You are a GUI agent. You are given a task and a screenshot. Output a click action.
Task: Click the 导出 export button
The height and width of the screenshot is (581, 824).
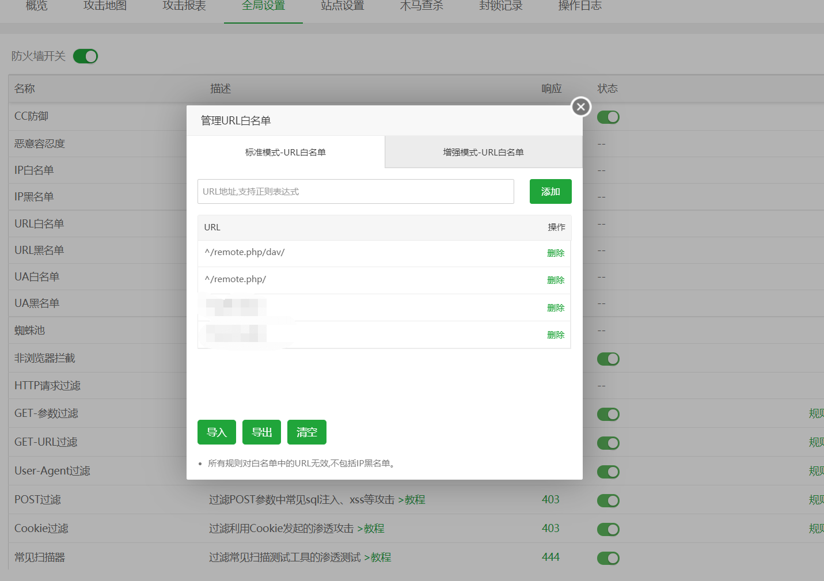(x=261, y=432)
